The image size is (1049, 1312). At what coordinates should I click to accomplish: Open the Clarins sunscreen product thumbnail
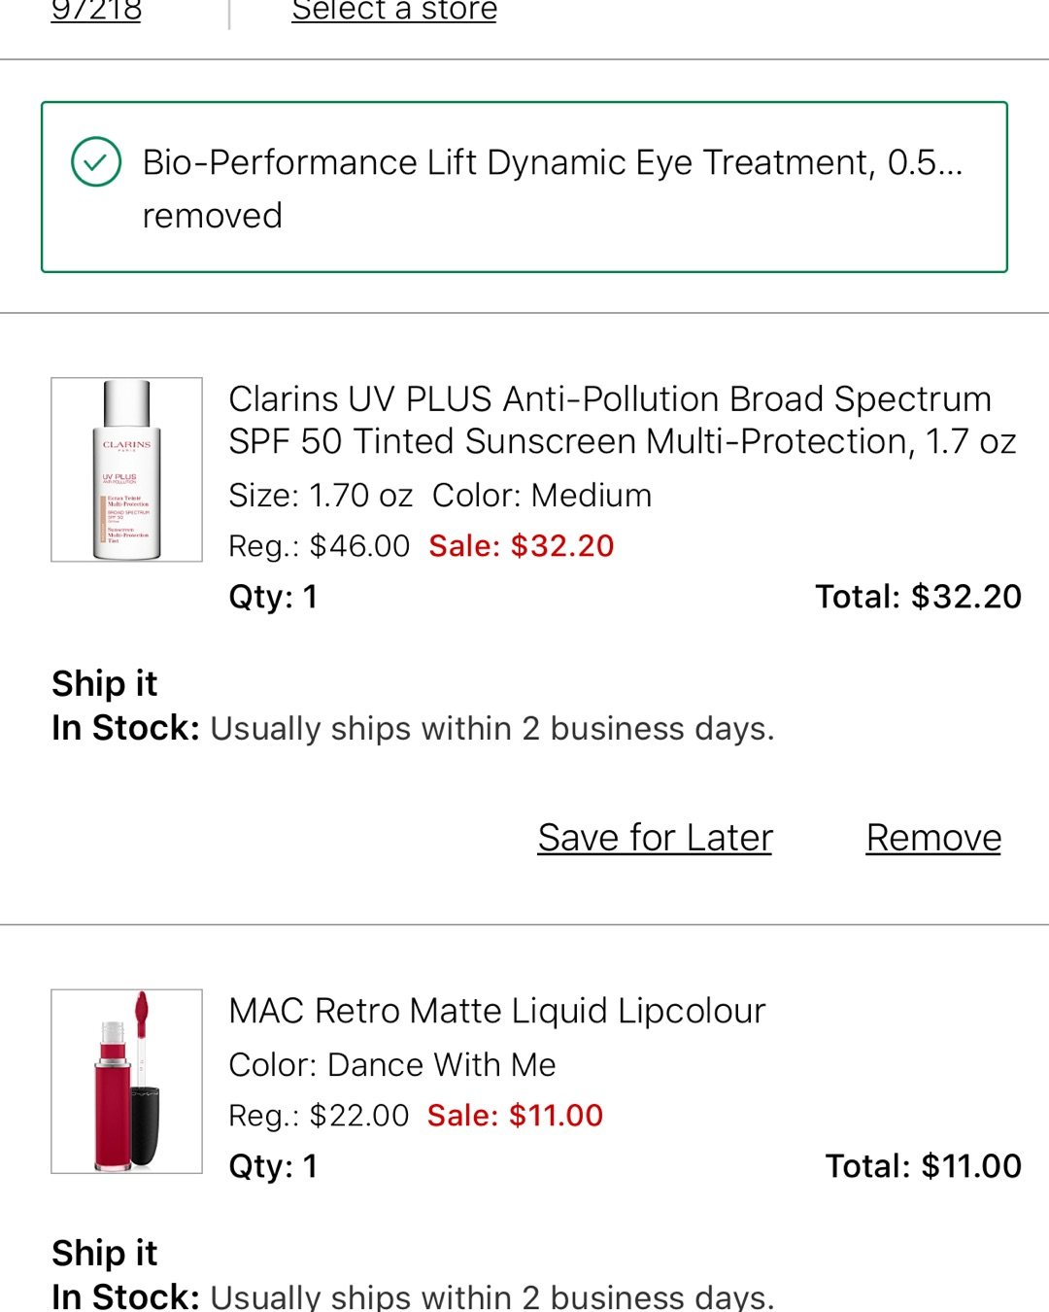[x=126, y=469]
